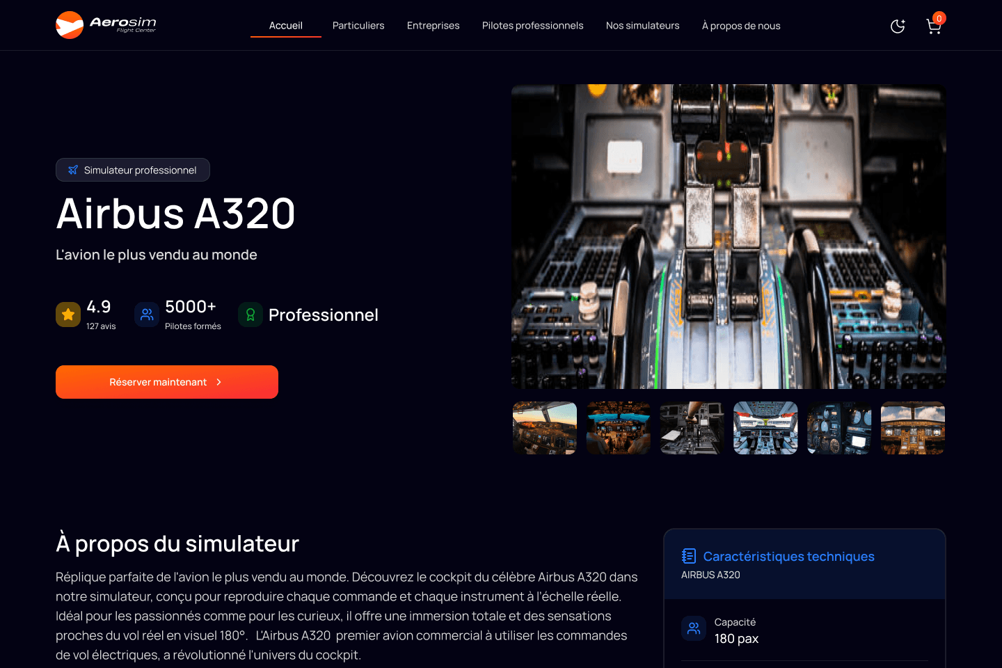This screenshot has width=1002, height=668.
Task: Select the sixth thumbnail with cloud view cockpit
Action: [913, 428]
